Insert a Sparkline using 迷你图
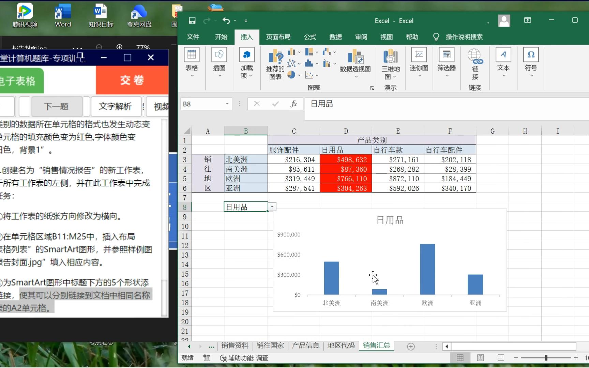 point(419,61)
